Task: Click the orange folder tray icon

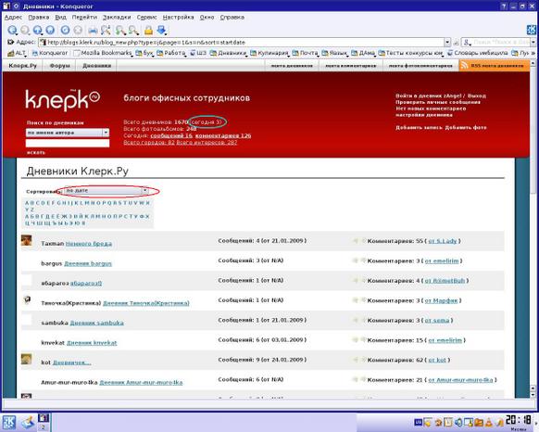Action: [479, 422]
